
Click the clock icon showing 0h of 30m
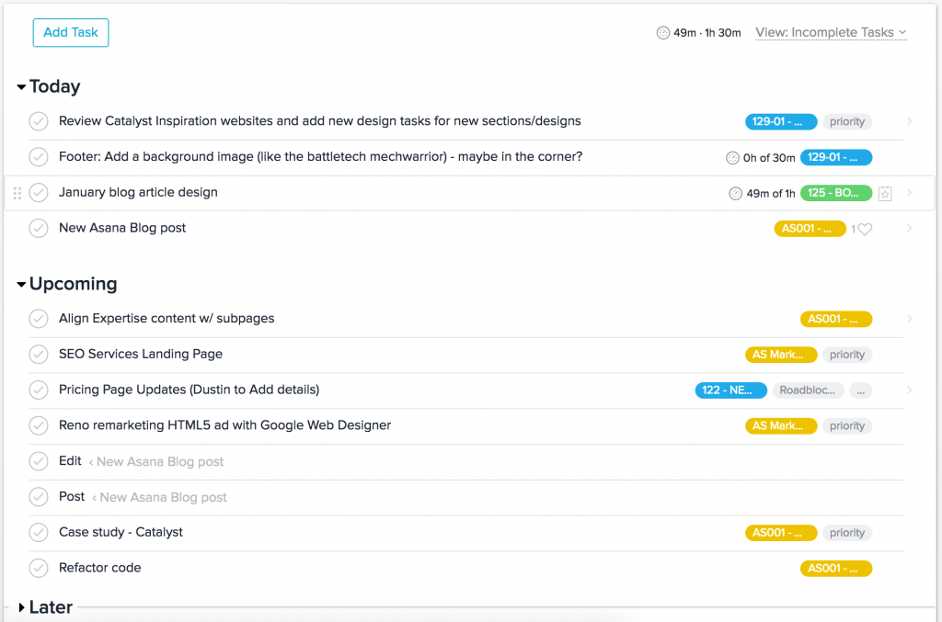732,157
